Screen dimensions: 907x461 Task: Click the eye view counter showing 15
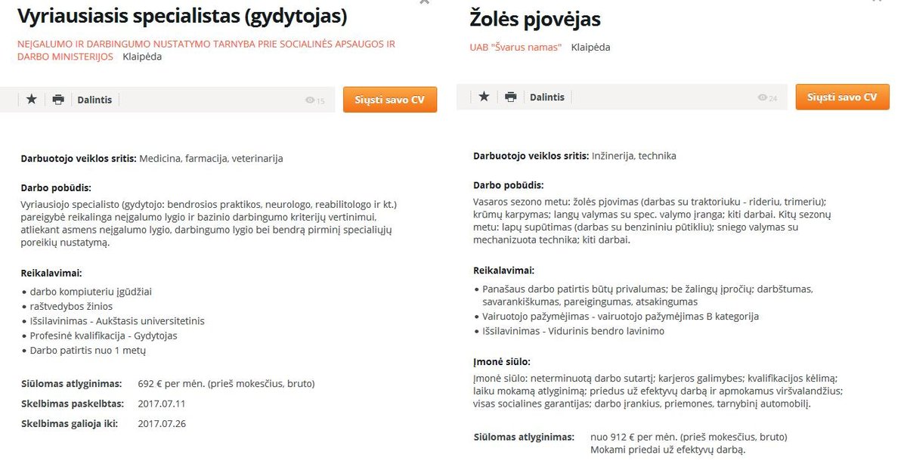tap(314, 101)
